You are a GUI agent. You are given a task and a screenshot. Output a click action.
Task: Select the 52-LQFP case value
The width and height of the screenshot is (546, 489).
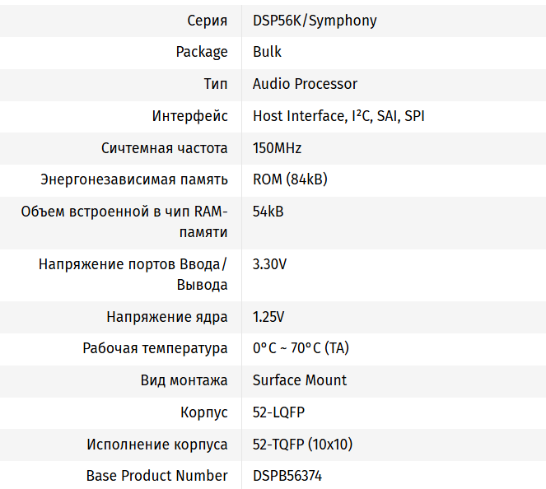278,412
